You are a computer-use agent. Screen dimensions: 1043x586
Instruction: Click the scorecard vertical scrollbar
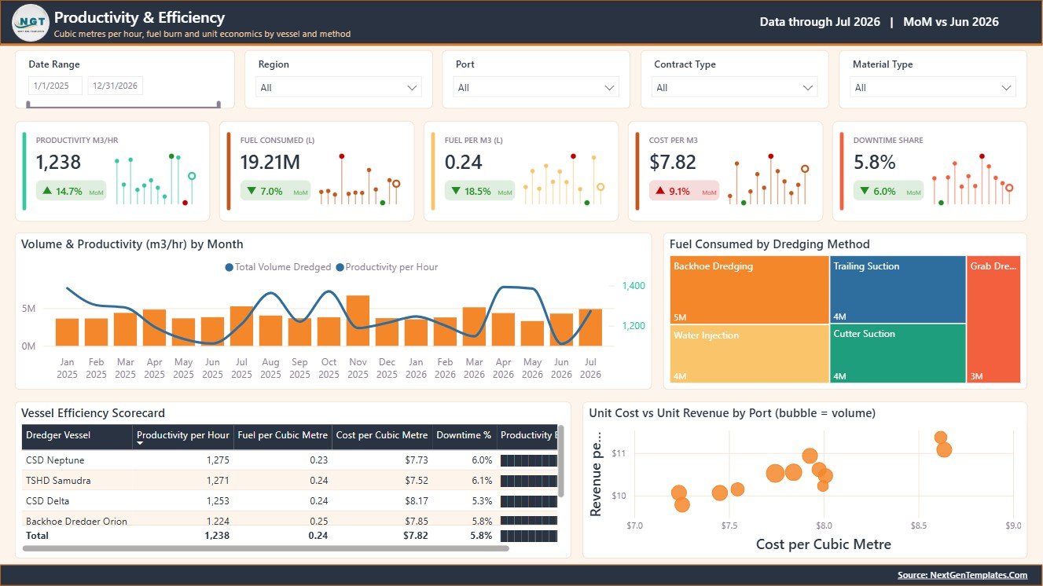tap(561, 461)
